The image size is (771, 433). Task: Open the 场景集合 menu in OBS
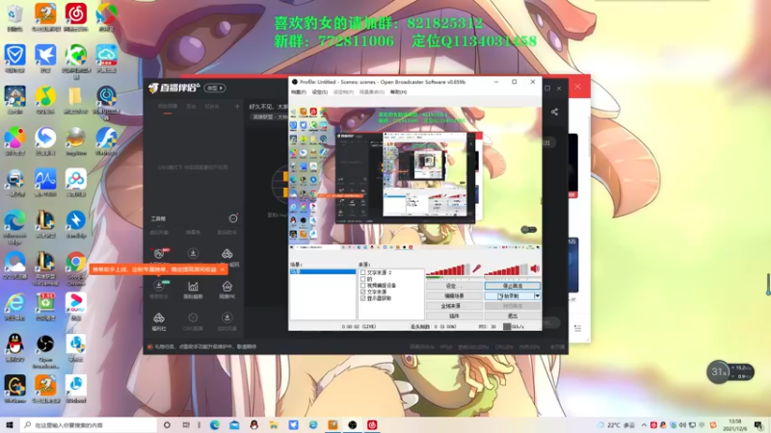[372, 91]
